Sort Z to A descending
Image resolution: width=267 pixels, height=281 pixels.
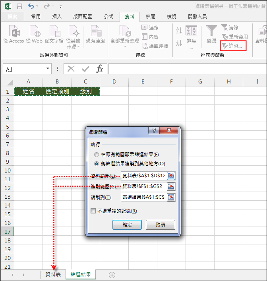click(x=179, y=43)
